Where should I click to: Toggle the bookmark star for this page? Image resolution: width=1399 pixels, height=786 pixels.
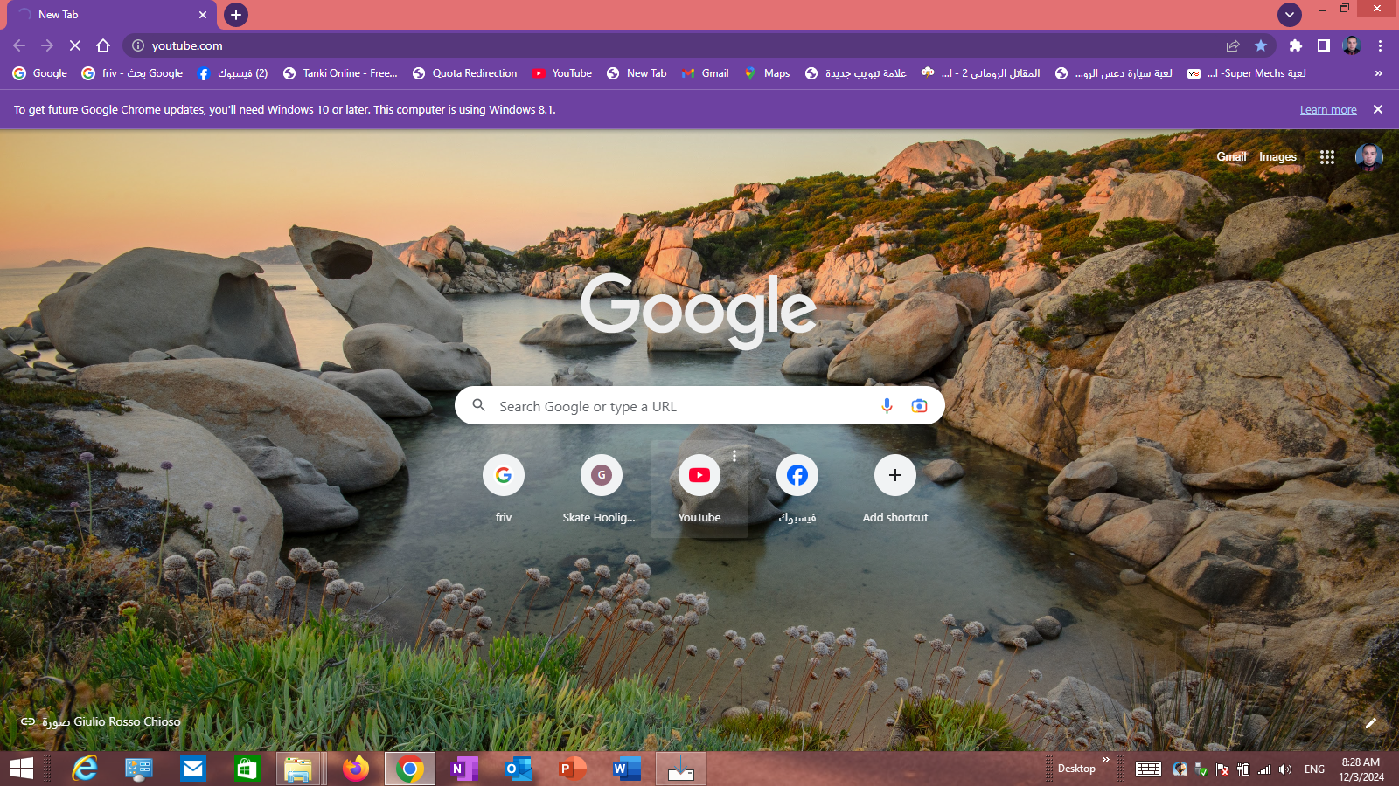(1261, 45)
